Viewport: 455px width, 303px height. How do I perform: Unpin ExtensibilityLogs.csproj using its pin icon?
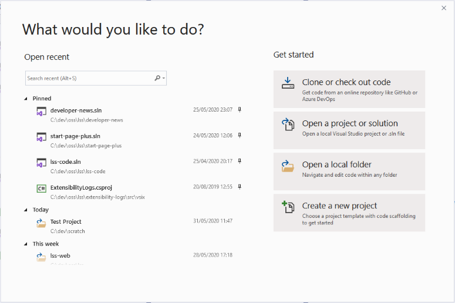(240, 187)
